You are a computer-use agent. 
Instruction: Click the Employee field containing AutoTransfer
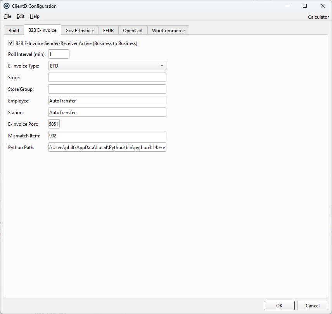tap(107, 101)
